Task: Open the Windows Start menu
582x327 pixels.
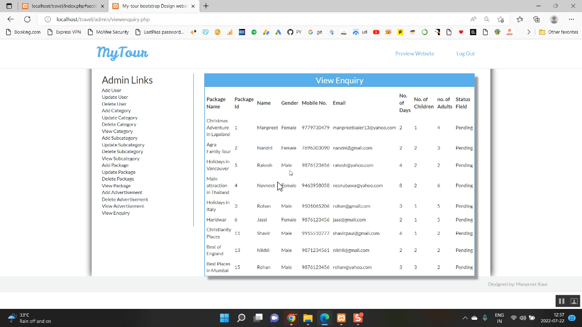Action: [x=224, y=318]
